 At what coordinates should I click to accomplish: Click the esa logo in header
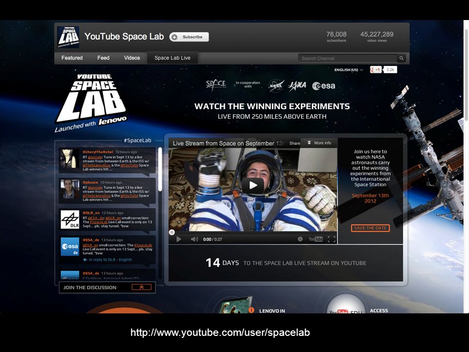click(x=323, y=86)
